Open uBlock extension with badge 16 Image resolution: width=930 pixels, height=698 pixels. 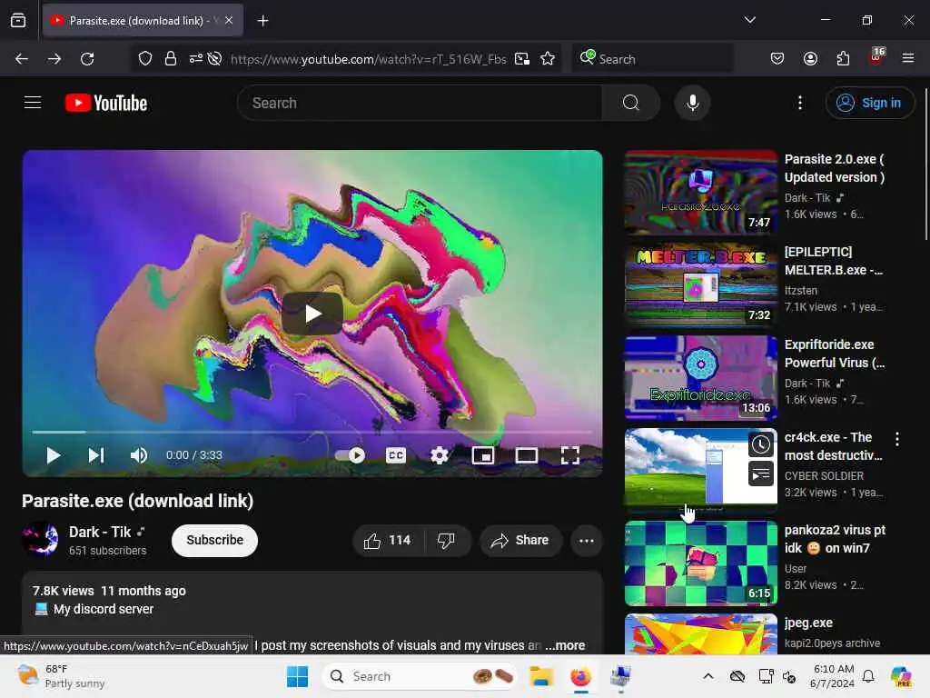876,57
